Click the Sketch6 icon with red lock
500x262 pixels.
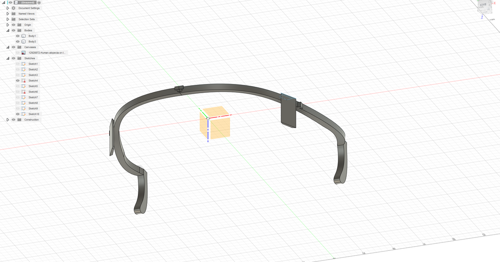[24, 91]
